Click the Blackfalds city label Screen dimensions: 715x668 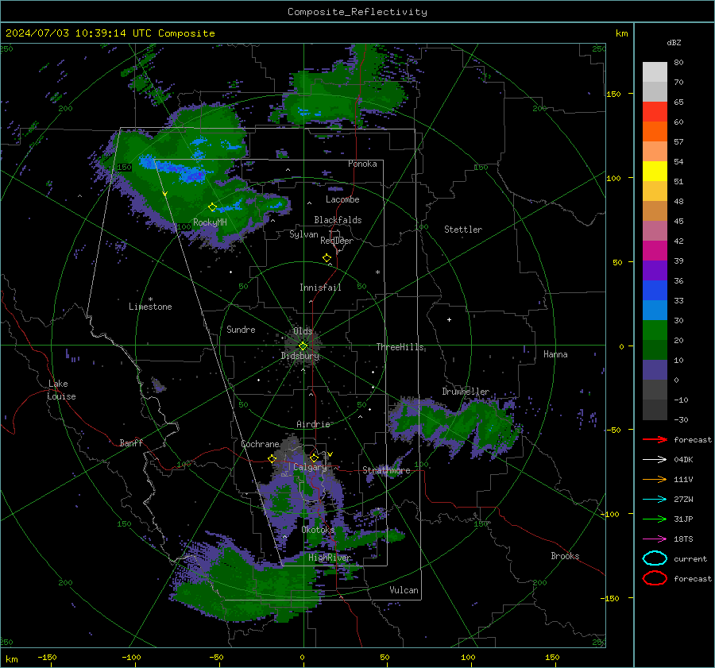click(x=338, y=220)
